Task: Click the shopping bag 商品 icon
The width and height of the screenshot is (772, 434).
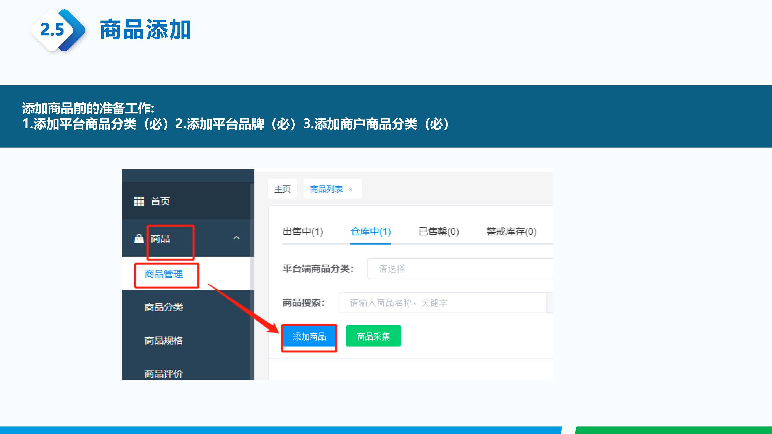Action: (139, 239)
